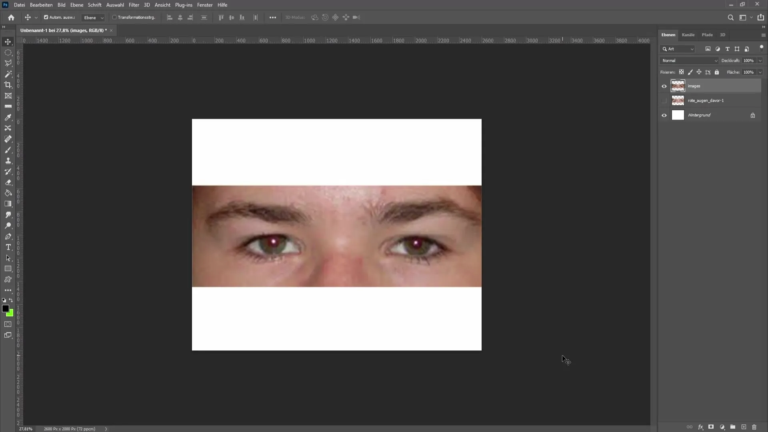The height and width of the screenshot is (432, 768).
Task: Select the Zoom tool
Action: [8, 226]
